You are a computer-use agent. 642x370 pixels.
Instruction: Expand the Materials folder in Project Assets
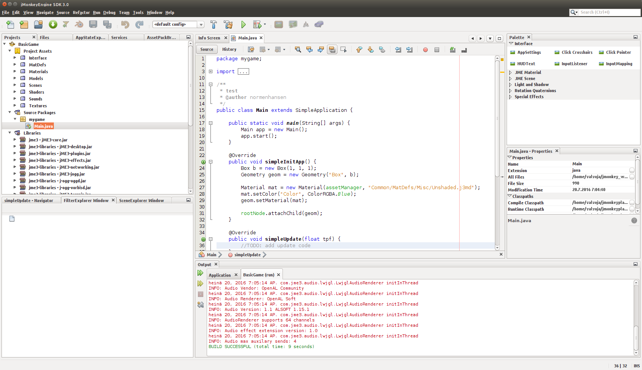point(15,72)
